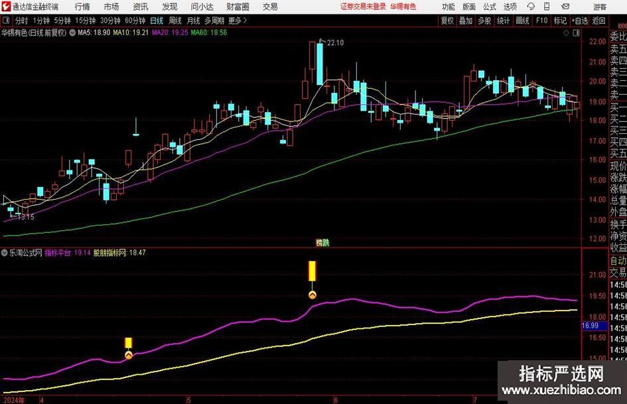Click the 标记 mark button
The image size is (627, 404).
click(x=560, y=21)
